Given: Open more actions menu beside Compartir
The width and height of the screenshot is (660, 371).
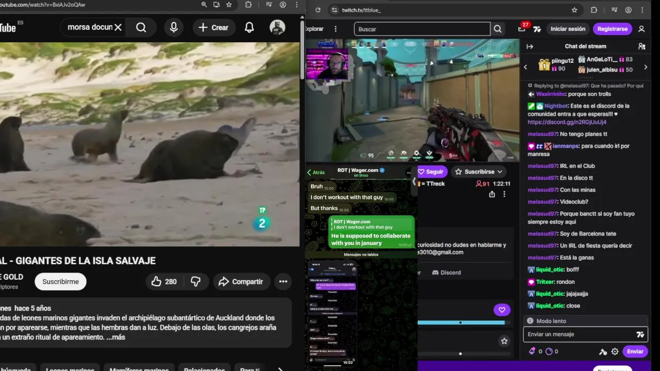Looking at the screenshot, I should point(283,281).
